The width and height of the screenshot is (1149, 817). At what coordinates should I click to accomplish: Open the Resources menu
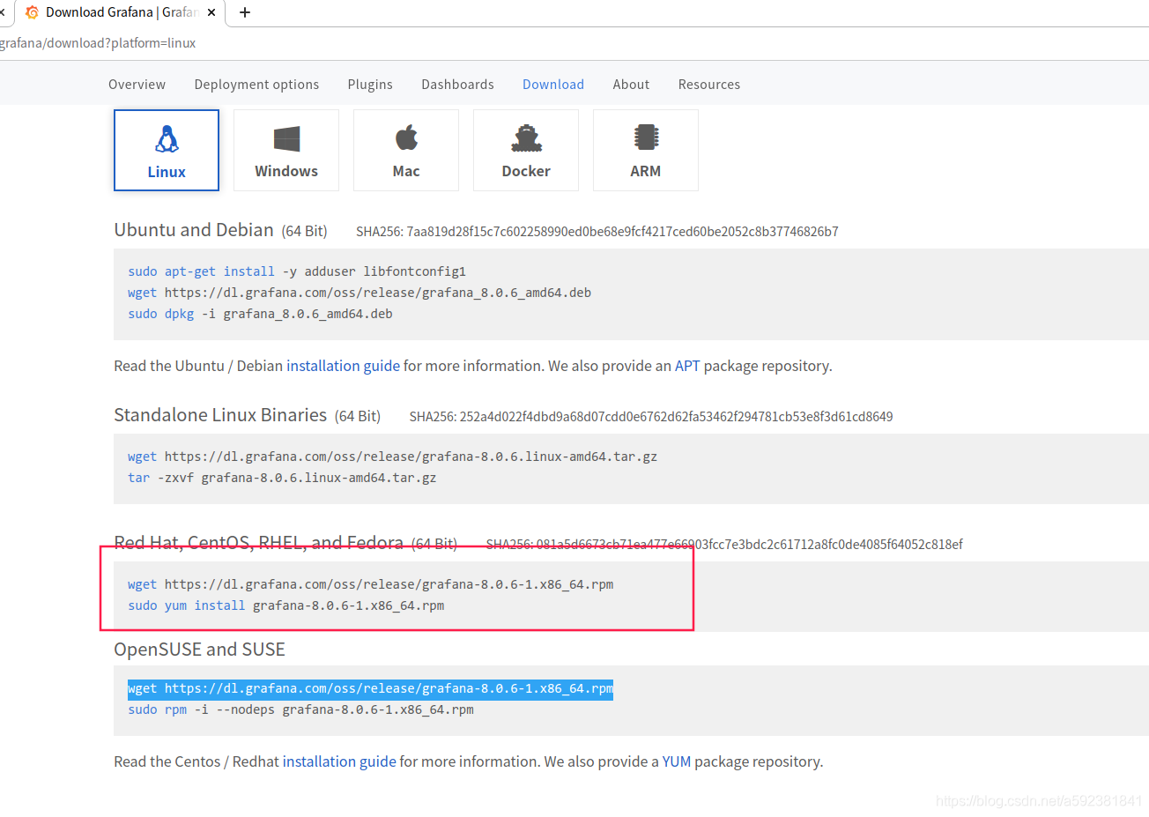pyautogui.click(x=709, y=85)
